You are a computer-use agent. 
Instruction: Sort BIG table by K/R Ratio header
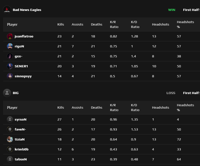point(114,108)
